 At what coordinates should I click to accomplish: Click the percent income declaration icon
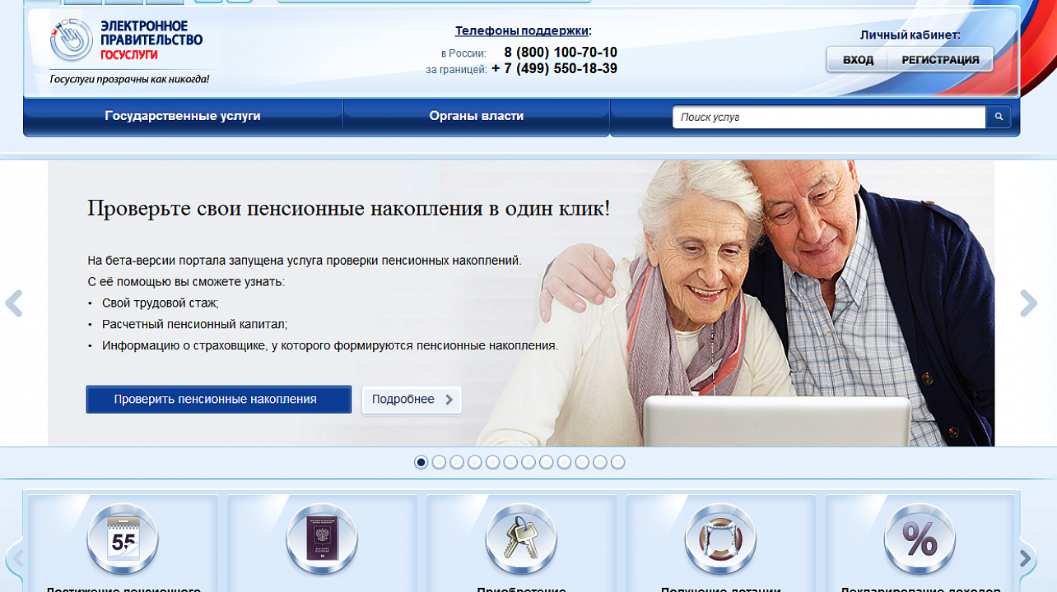pos(920,539)
